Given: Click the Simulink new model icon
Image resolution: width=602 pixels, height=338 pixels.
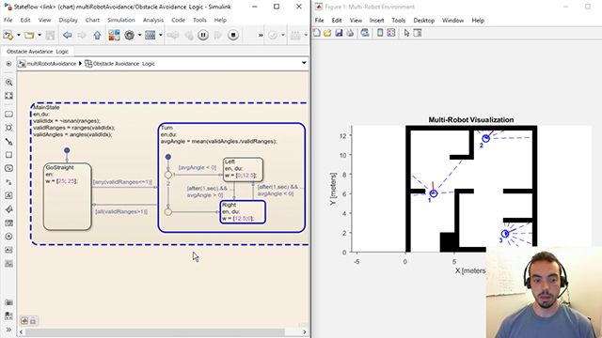Looking at the screenshot, I should [8, 36].
